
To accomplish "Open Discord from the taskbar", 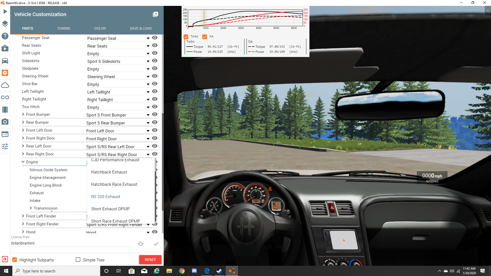I will [194, 271].
